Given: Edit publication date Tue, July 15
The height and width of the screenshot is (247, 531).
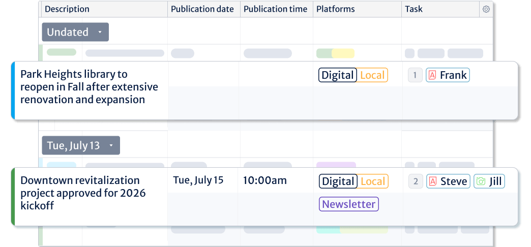Looking at the screenshot, I should coord(198,180).
